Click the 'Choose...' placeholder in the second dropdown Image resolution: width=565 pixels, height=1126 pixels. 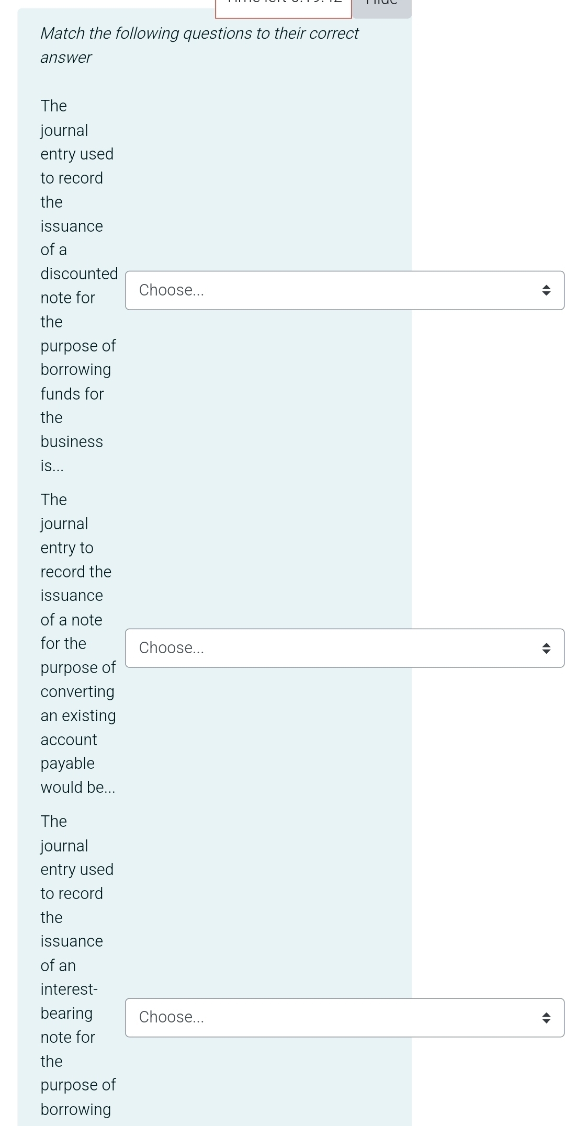172,648
